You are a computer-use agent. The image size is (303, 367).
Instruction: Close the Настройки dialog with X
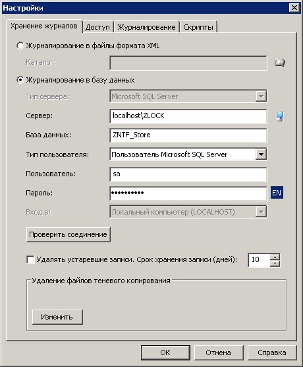(x=294, y=8)
